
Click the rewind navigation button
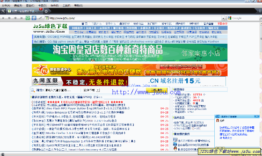pyautogui.click(x=3, y=18)
